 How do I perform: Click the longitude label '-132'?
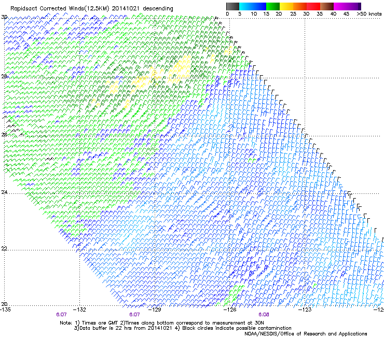[80, 310]
